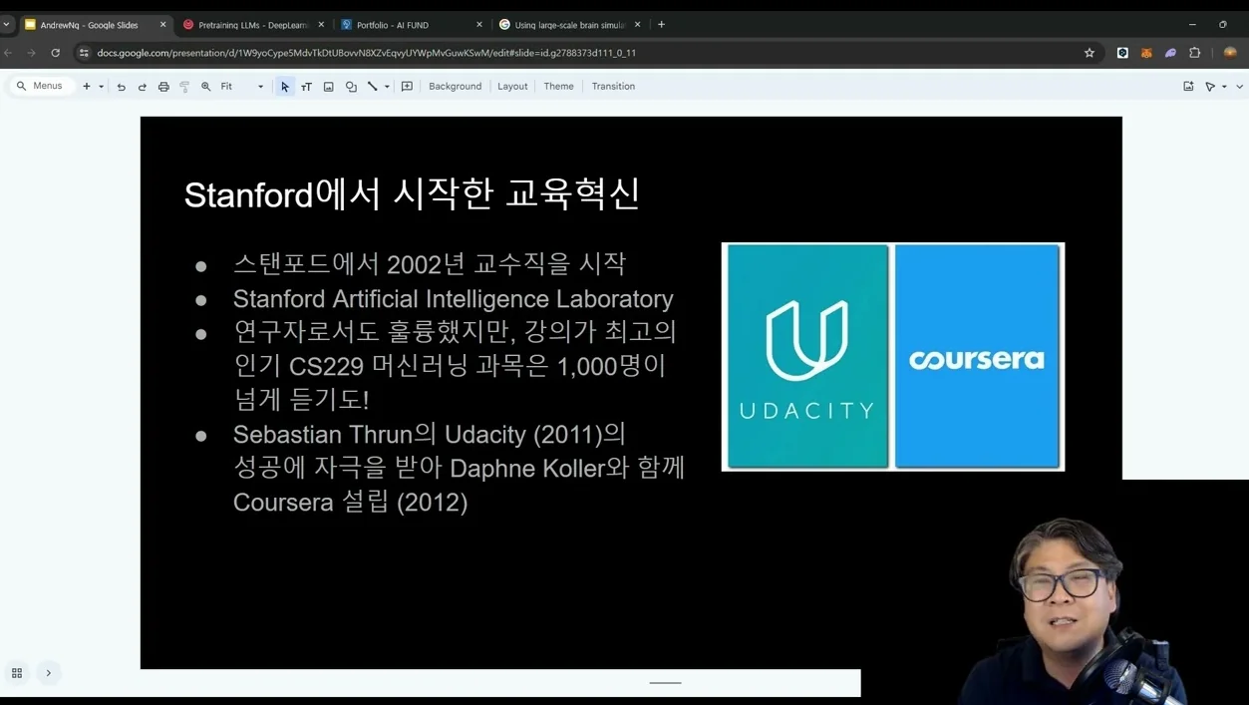Switch to Using large-scale brain simulation tab
The height and width of the screenshot is (705, 1249).
(569, 25)
